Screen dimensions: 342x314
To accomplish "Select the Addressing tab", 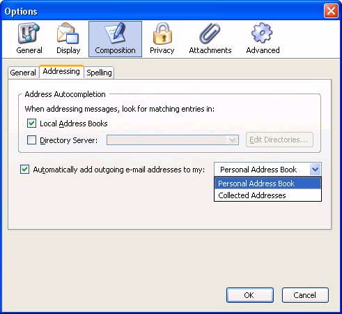I will (61, 71).
